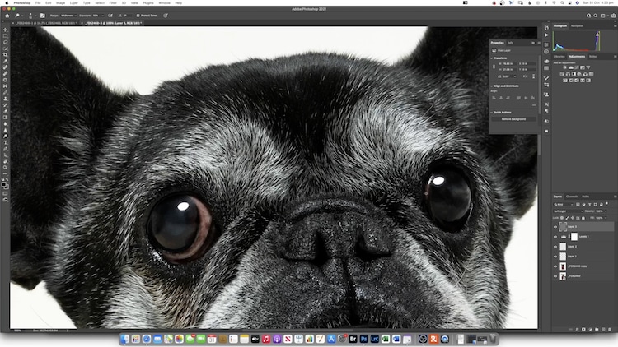Select the Zoom tool in toolbar
The width and height of the screenshot is (618, 347).
pyautogui.click(x=5, y=168)
